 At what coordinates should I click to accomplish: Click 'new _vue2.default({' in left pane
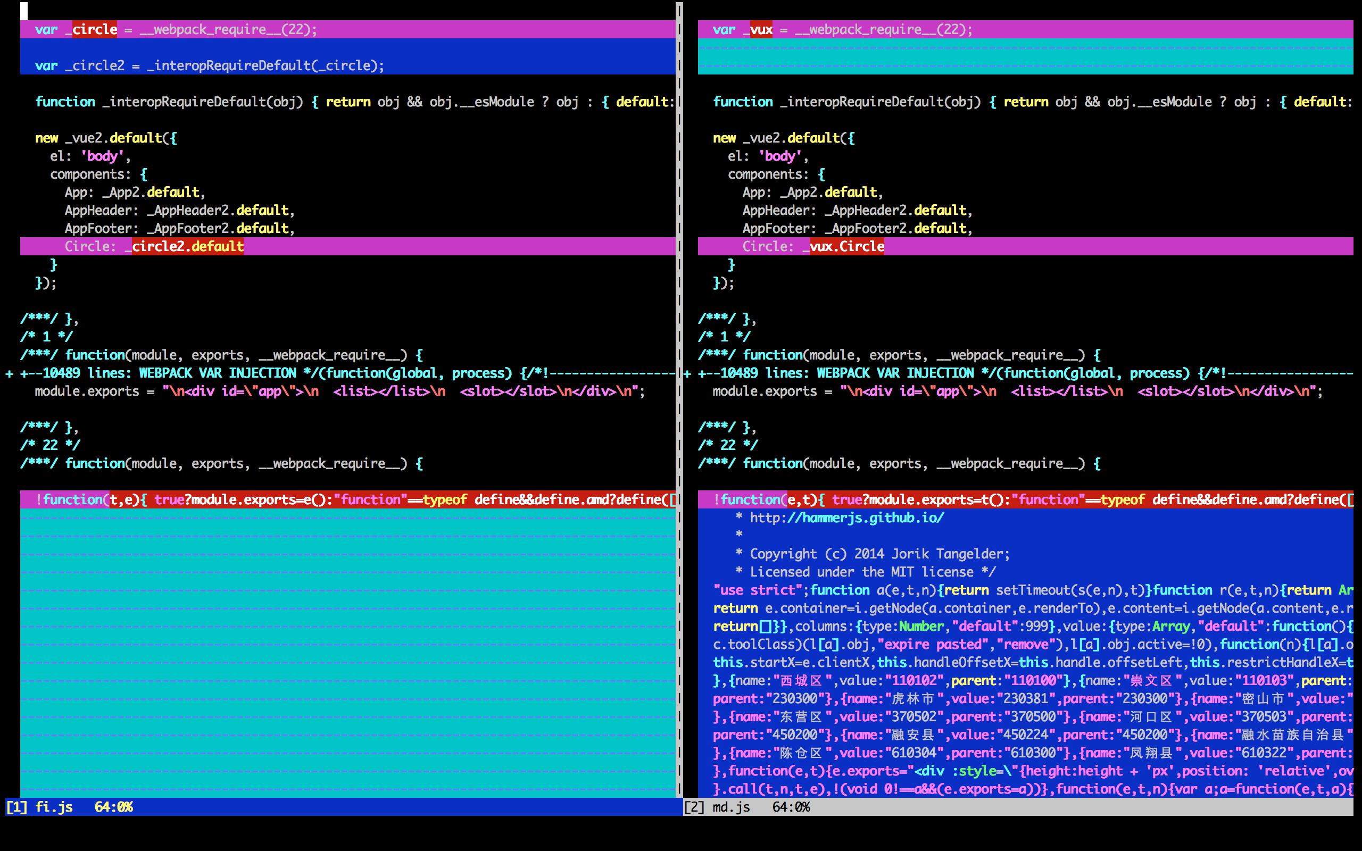[x=106, y=138]
